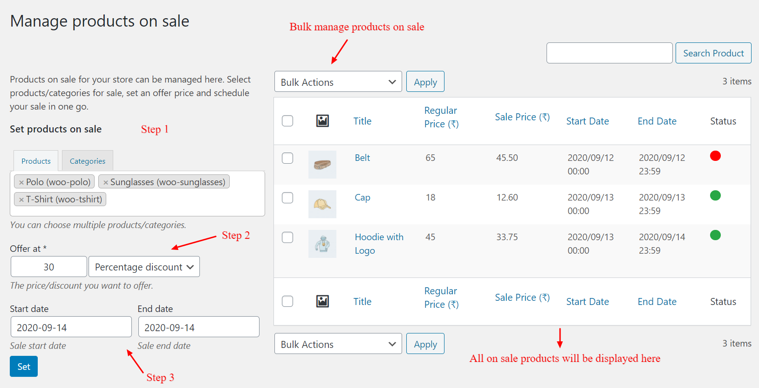Remove Sunglasses from selected products
The height and width of the screenshot is (388, 759).
(106, 181)
